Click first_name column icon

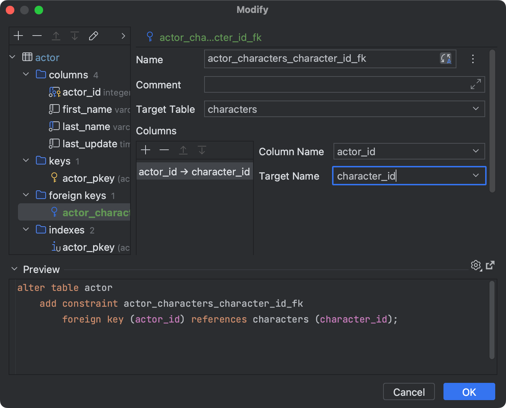54,109
